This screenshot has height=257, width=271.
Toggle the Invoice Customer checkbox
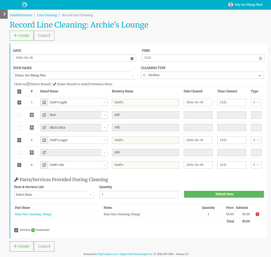[x=16, y=230]
